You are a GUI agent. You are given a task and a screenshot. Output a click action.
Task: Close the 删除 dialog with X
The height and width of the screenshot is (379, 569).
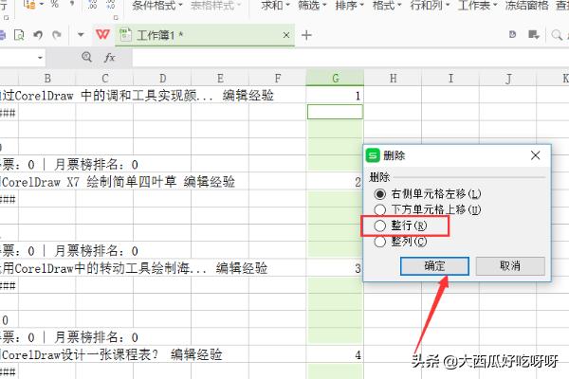point(535,155)
